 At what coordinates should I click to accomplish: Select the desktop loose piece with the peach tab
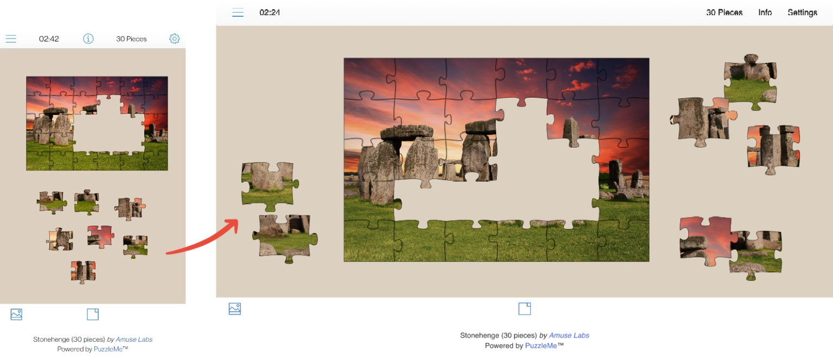[x=703, y=121]
